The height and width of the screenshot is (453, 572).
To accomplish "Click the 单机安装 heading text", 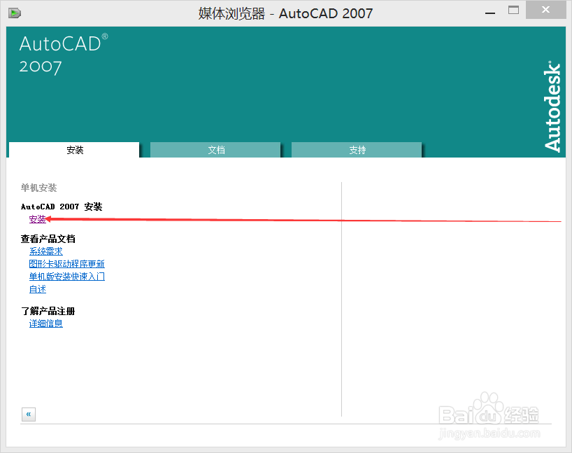I will point(38,188).
